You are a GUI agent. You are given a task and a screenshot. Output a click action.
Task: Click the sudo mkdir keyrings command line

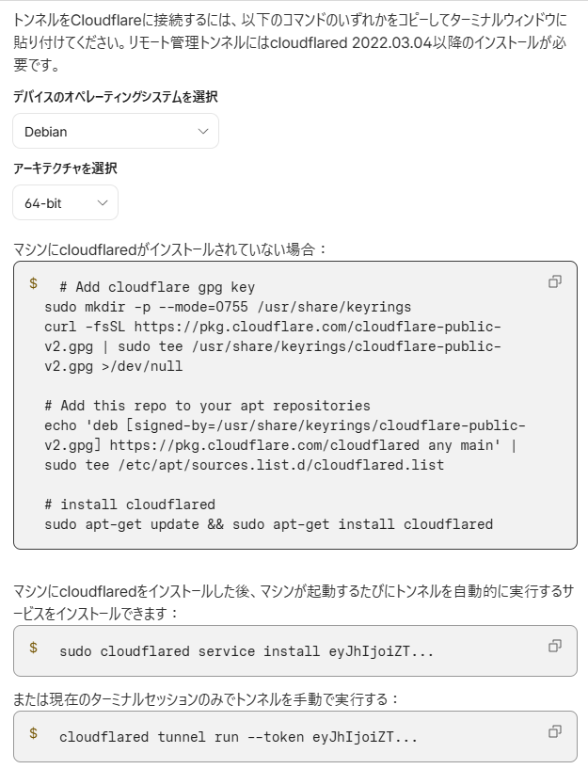(x=228, y=307)
